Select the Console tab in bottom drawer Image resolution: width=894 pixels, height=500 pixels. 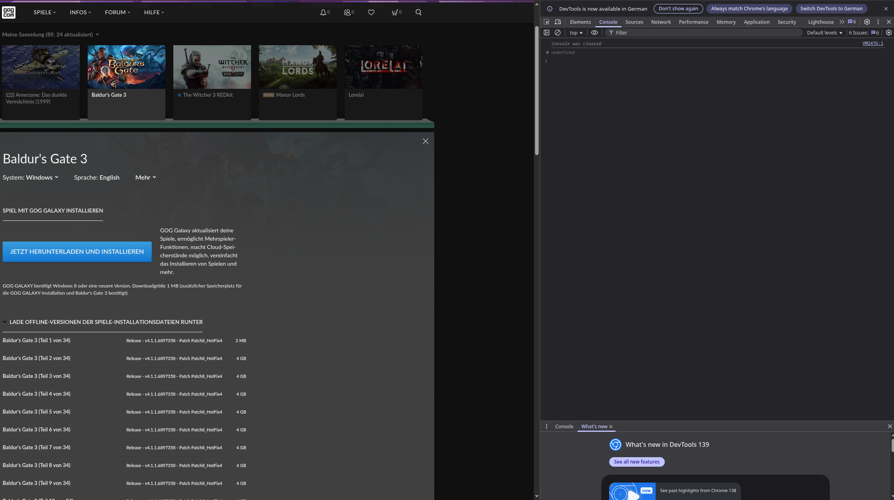[564, 426]
